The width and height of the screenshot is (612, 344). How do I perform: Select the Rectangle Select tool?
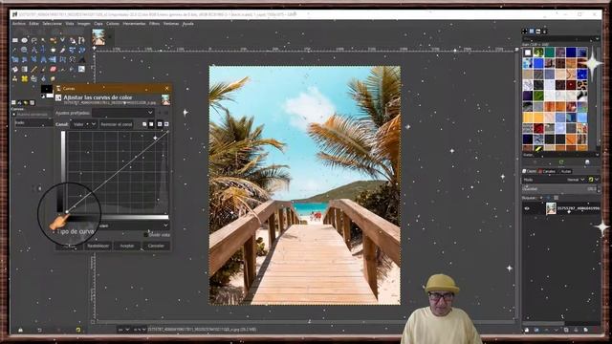(15, 40)
